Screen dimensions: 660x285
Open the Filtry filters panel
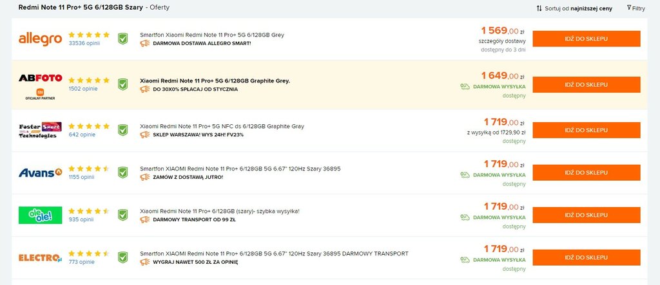[x=636, y=8]
